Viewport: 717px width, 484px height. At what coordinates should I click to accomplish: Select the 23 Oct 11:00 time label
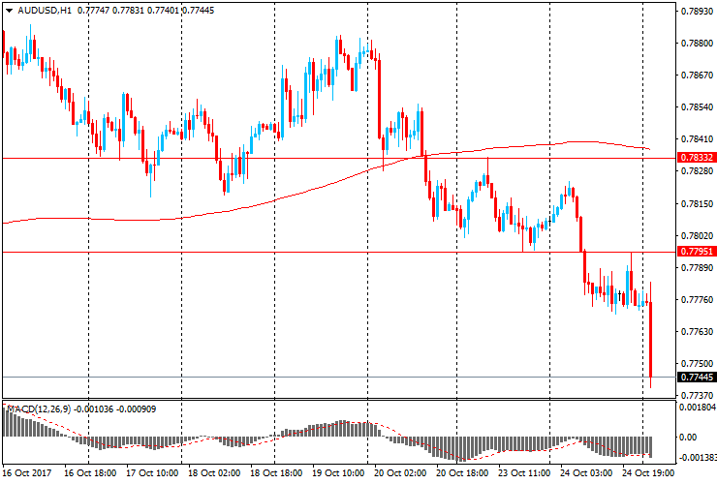pyautogui.click(x=524, y=473)
